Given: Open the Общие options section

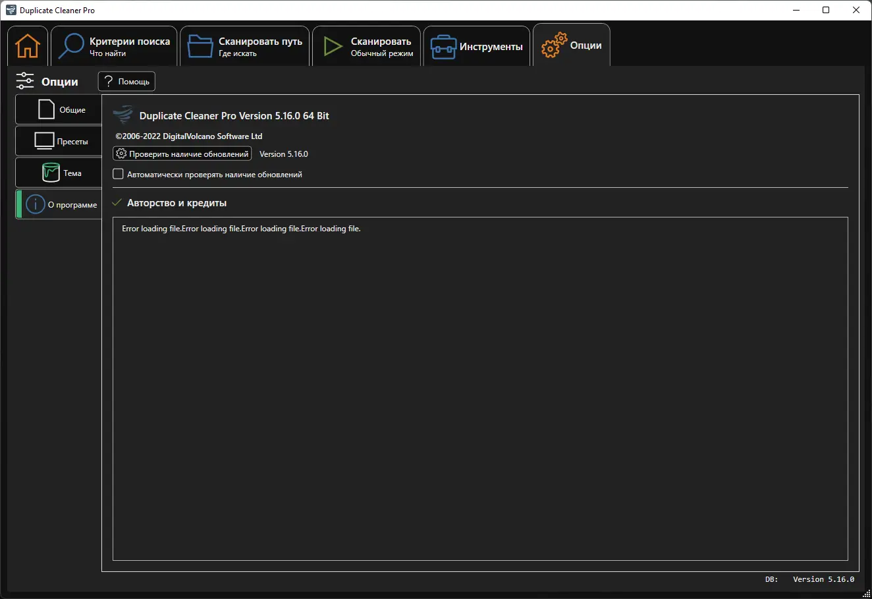Looking at the screenshot, I should [59, 109].
